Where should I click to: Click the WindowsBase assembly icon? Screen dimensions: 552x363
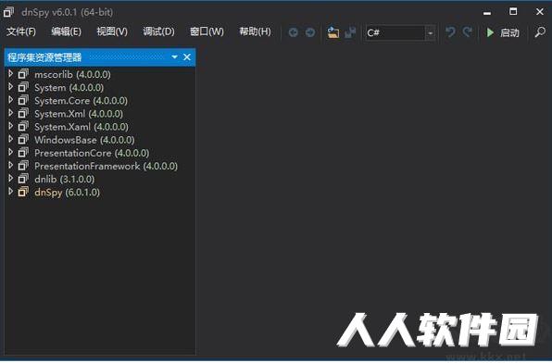[x=23, y=140]
